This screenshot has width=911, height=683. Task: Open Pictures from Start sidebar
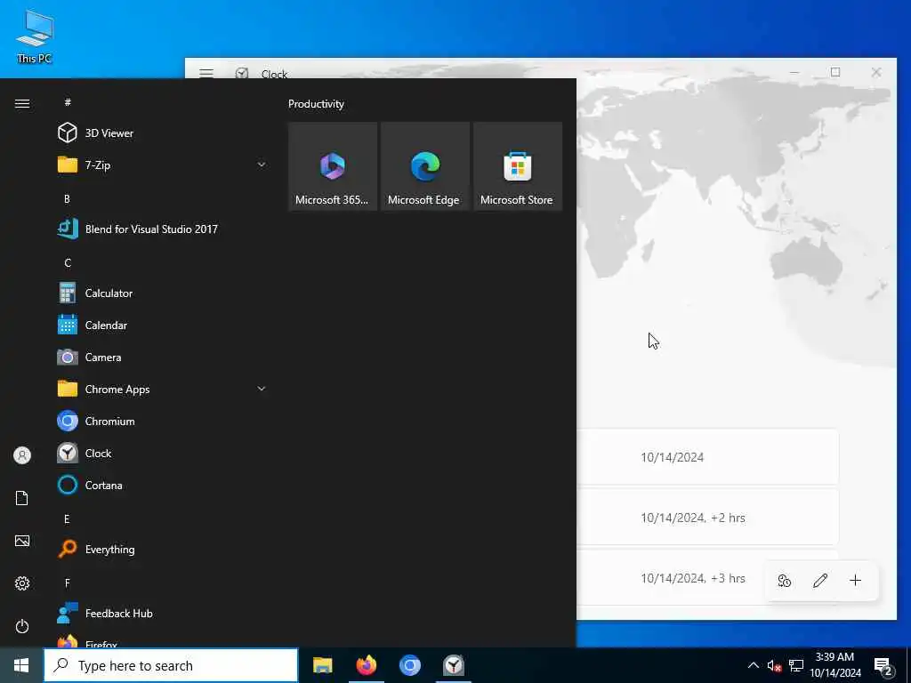pyautogui.click(x=22, y=541)
